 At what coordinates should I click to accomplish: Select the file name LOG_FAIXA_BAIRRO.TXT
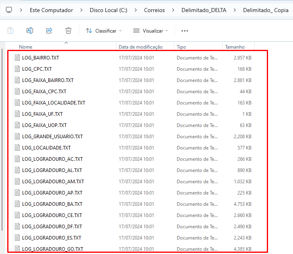point(47,80)
